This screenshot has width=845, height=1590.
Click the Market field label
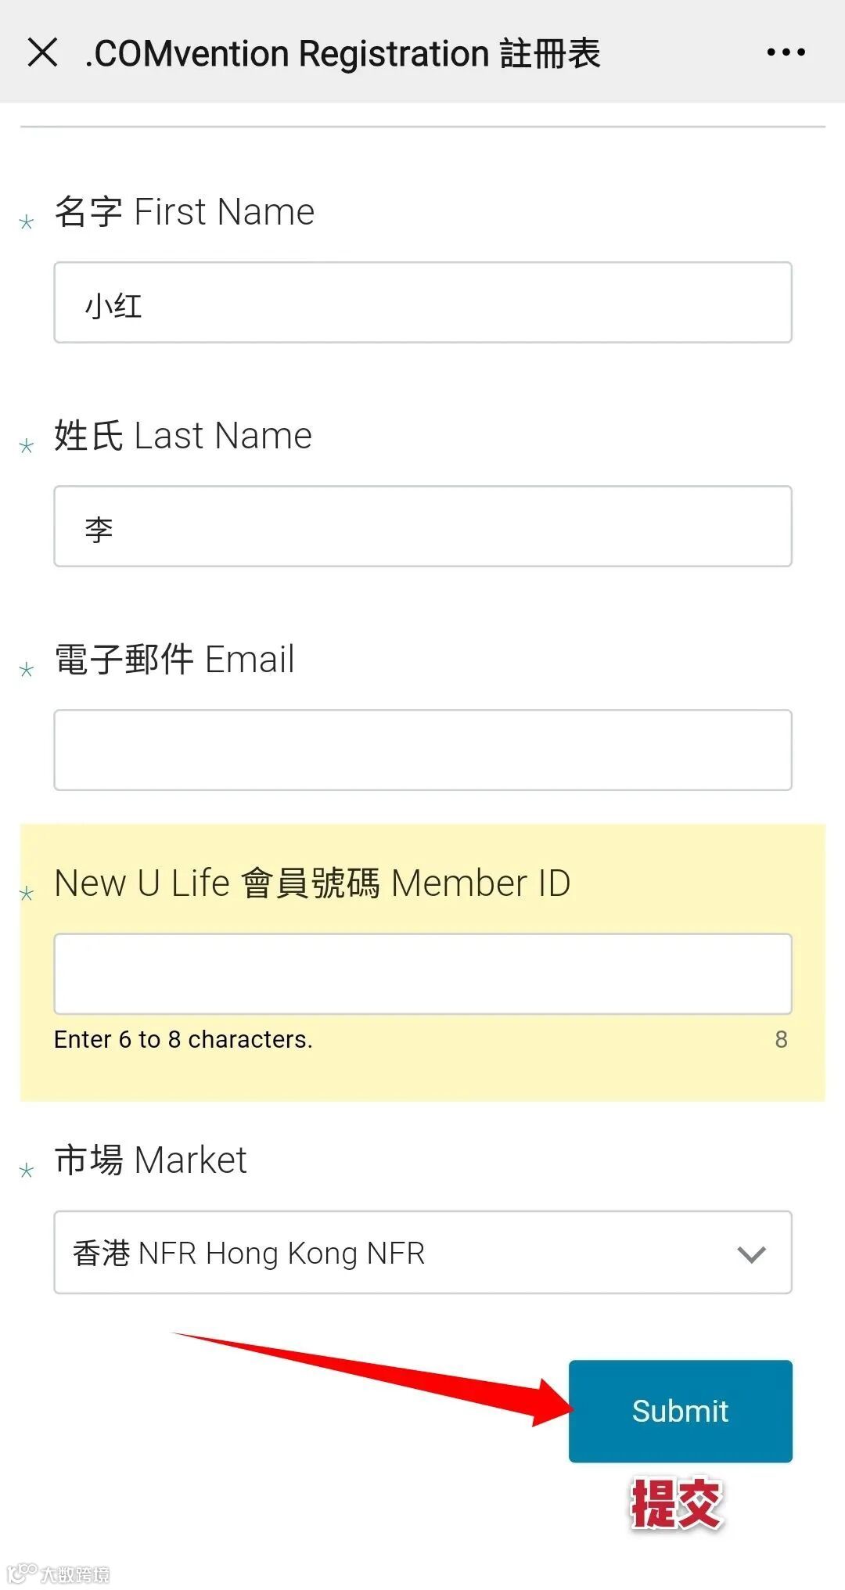coord(150,1160)
